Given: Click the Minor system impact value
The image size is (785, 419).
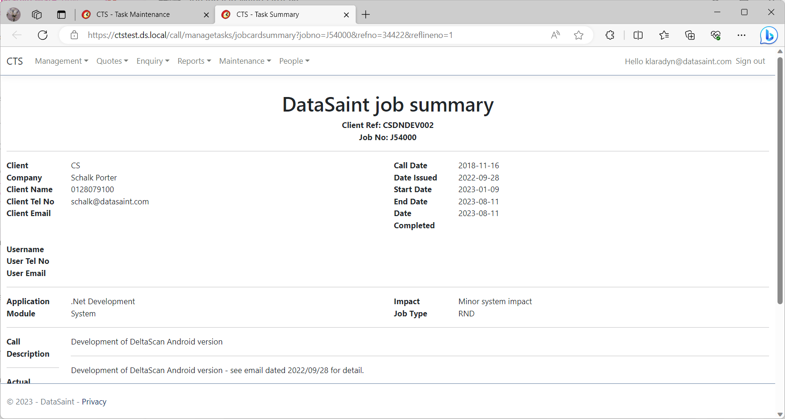Looking at the screenshot, I should tap(495, 301).
